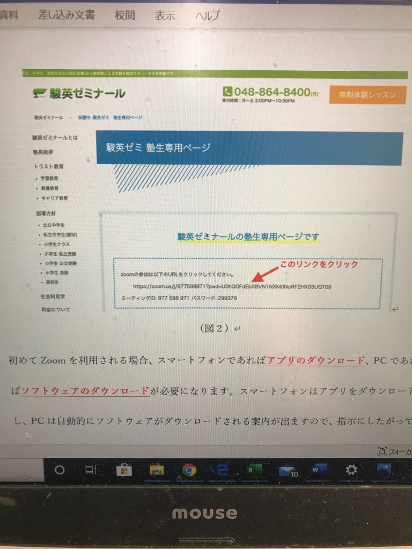This screenshot has height=549, width=412.
Task: Click the 社会科見学 sidebar link
Action: (x=53, y=296)
